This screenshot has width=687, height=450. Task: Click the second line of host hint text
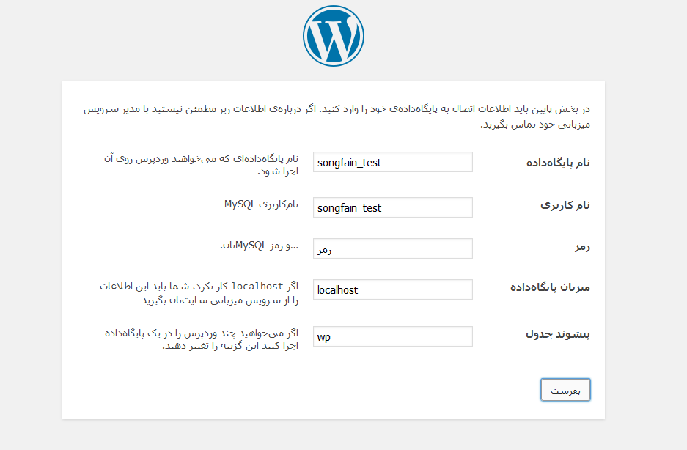point(220,300)
